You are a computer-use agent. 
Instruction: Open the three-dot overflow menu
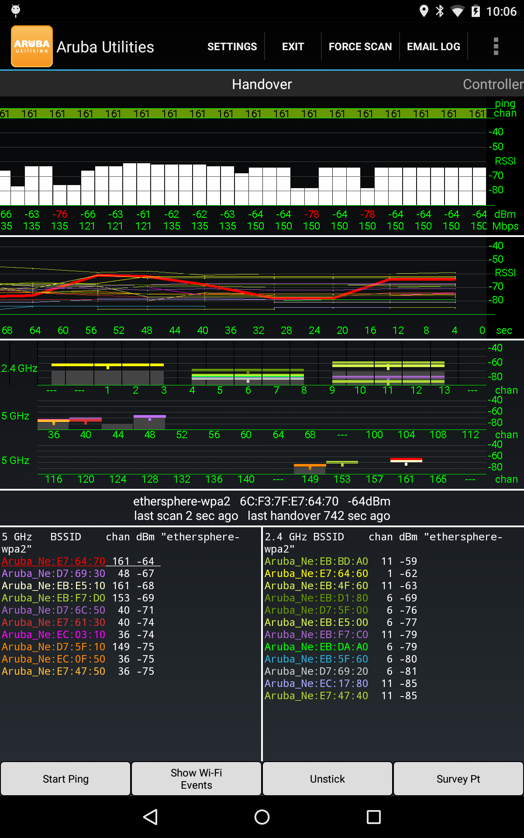496,46
